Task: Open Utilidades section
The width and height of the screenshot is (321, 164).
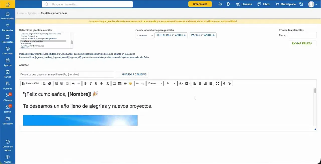Action: (x=8, y=120)
